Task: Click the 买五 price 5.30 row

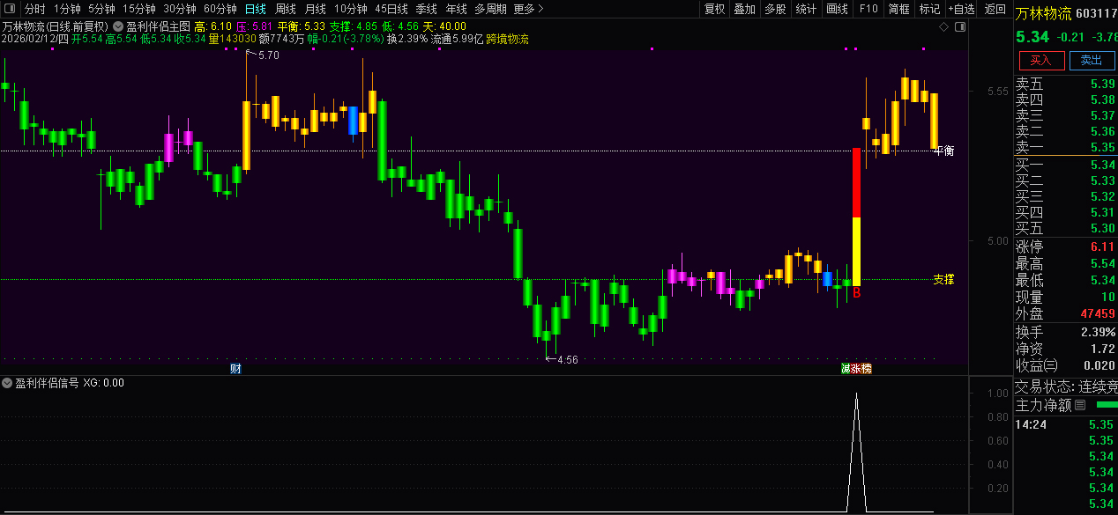Action: tap(1065, 228)
